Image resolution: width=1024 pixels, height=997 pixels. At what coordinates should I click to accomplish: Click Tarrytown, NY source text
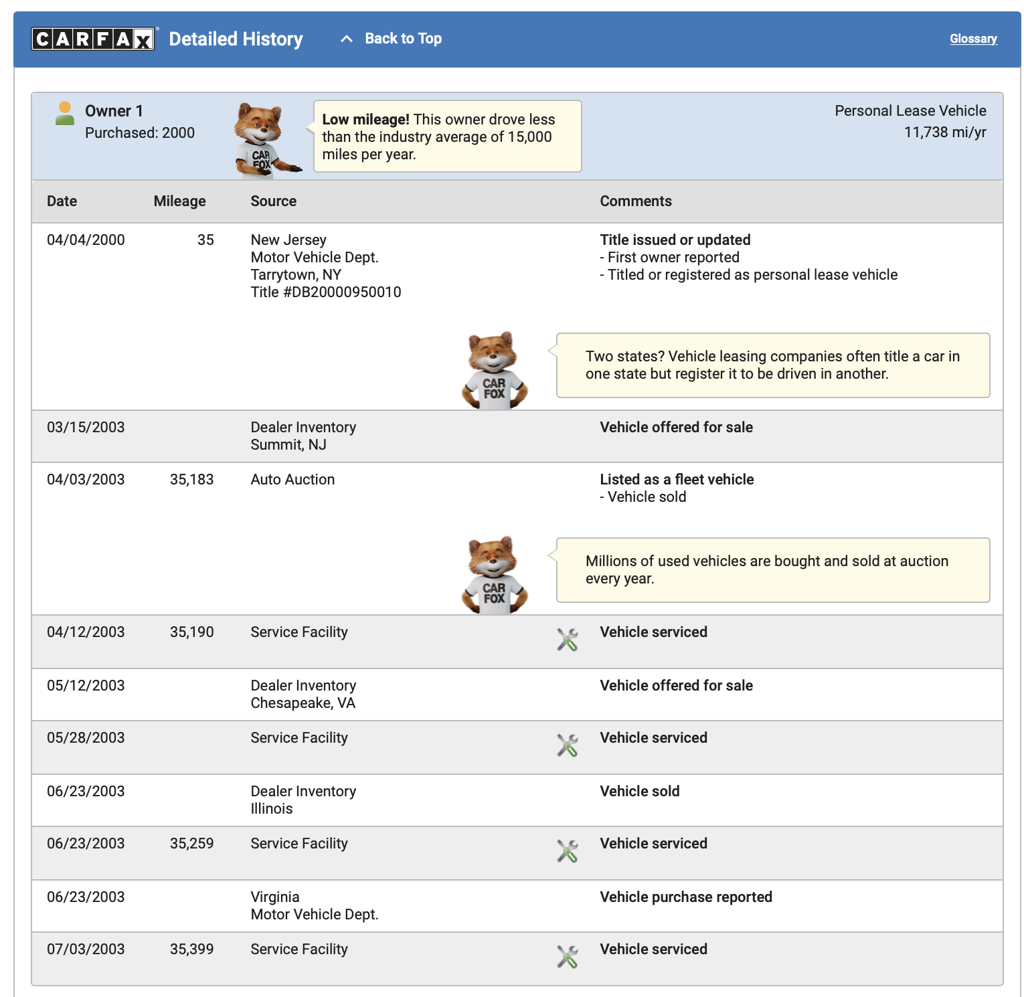(x=296, y=275)
